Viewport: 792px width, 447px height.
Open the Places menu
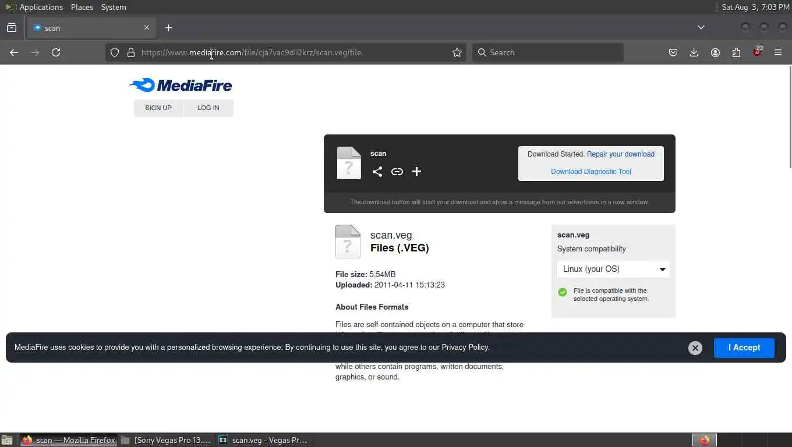(82, 7)
